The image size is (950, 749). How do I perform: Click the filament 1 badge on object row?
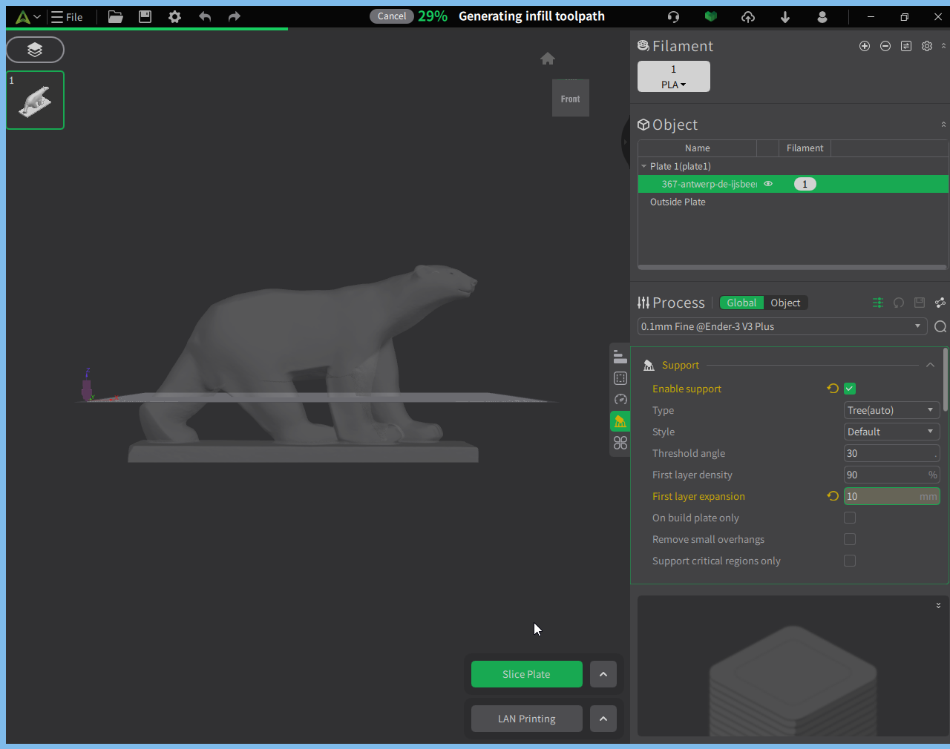[805, 184]
